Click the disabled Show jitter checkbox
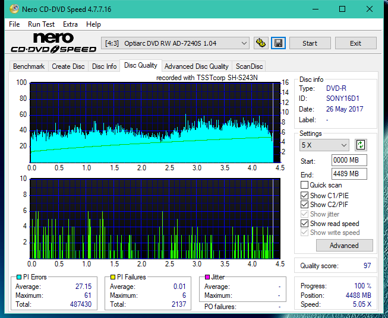Image resolution: width=388 pixels, height=318 pixels. 304,214
